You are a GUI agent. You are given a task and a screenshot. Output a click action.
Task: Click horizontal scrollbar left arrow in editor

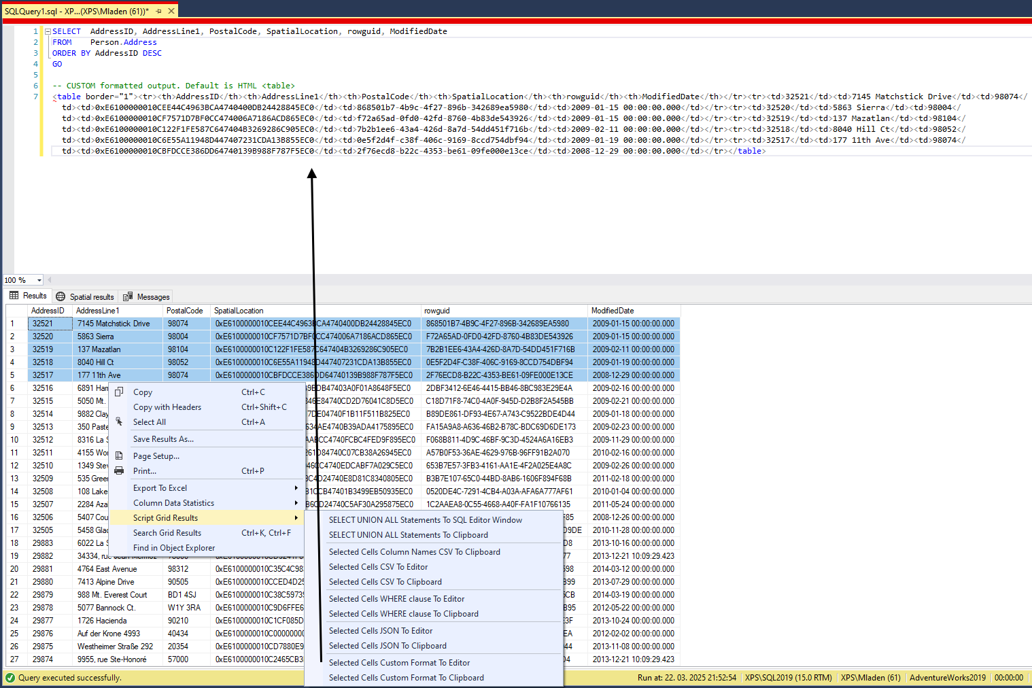(x=49, y=279)
